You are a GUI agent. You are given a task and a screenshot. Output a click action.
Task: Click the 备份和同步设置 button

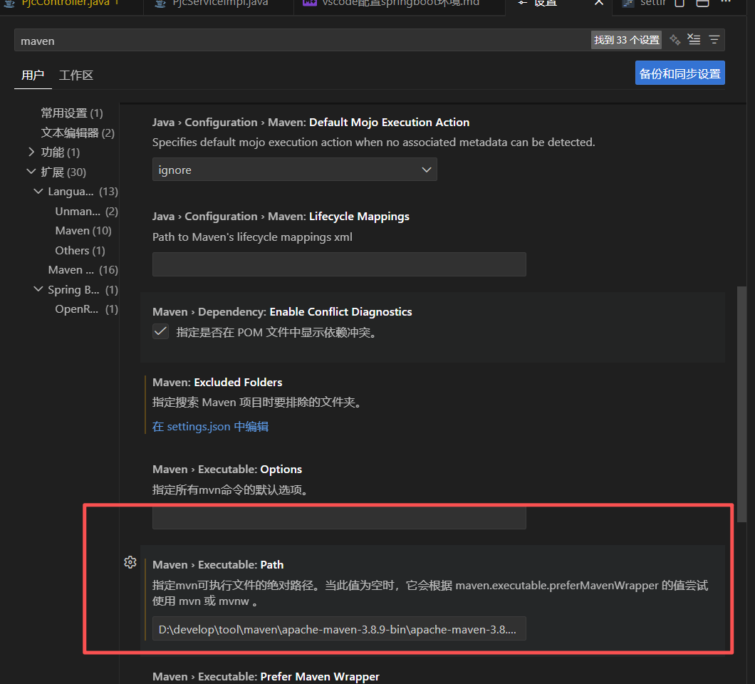679,73
